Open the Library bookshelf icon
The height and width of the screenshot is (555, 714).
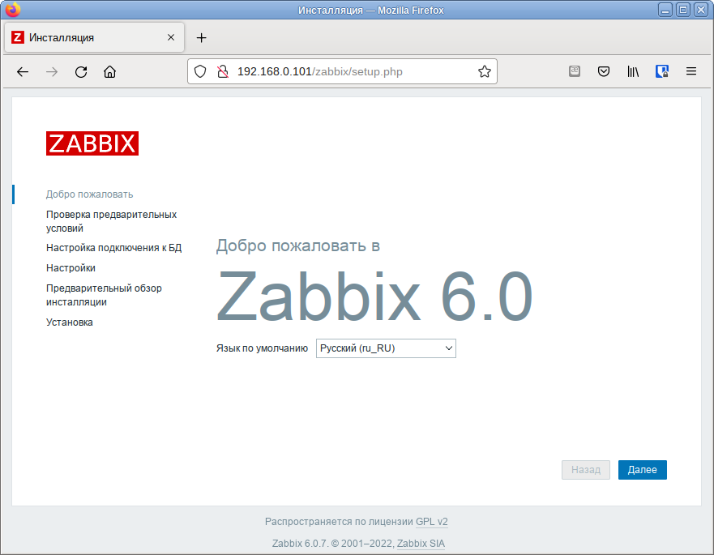(633, 71)
